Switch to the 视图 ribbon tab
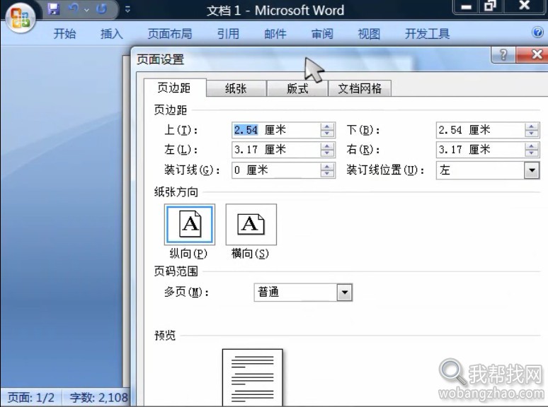This screenshot has height=407, width=548. pyautogui.click(x=369, y=34)
